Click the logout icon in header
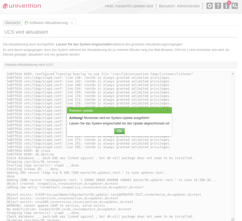Image resolution: width=242 pixels, height=221 pixels. 235,6
